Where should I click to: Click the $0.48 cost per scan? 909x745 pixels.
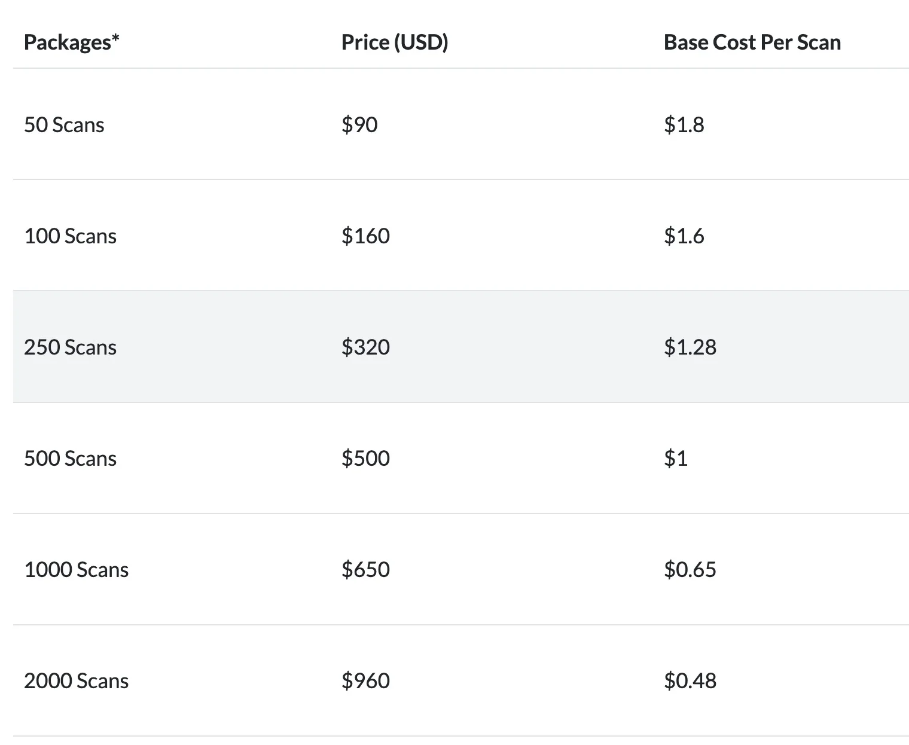pos(690,681)
